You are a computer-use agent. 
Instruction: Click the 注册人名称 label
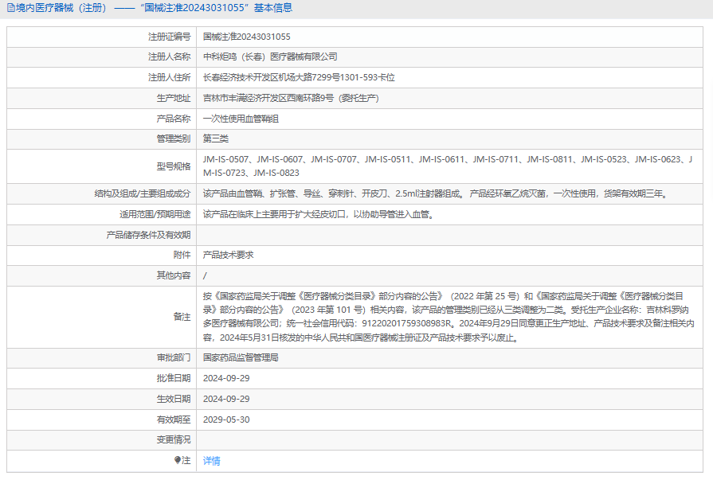pos(169,57)
